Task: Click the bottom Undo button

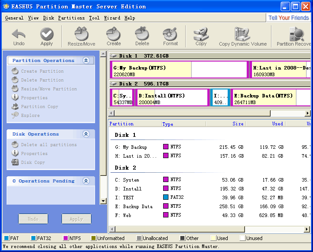Action: (x=33, y=219)
